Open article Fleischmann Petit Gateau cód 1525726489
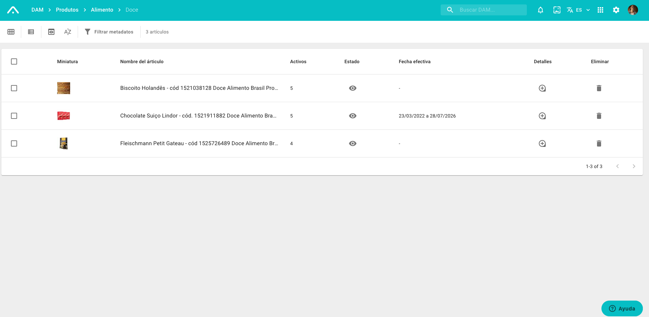 (x=199, y=143)
